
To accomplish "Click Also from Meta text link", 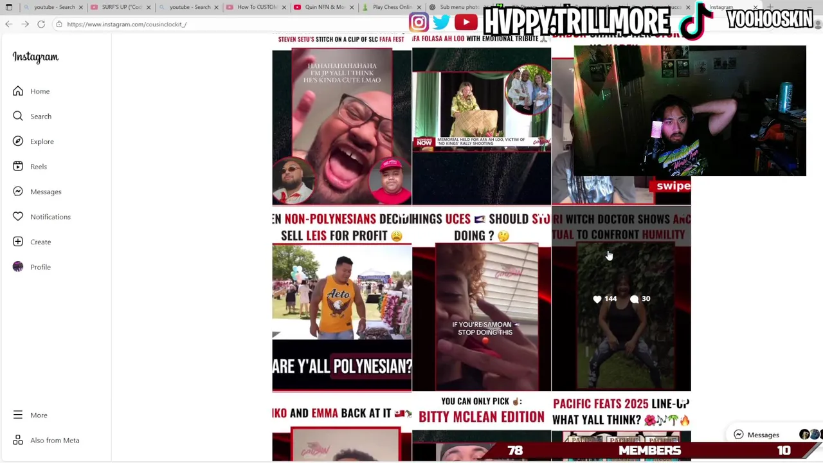I will coord(55,440).
